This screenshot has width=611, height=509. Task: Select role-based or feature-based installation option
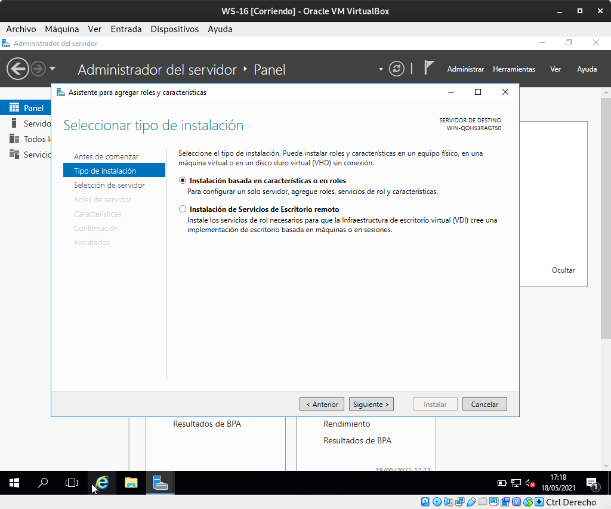coord(183,180)
